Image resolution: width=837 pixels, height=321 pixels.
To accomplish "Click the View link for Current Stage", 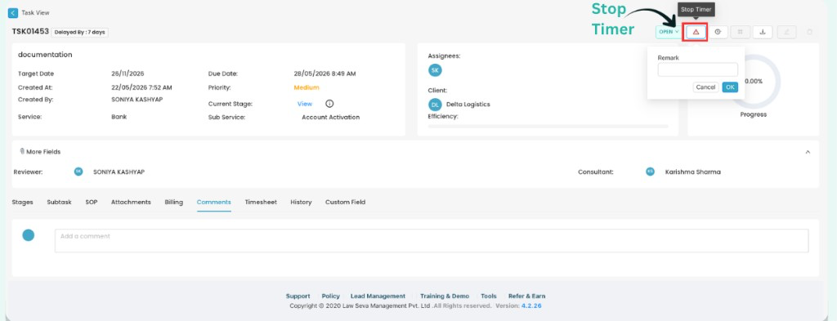I will tap(305, 104).
